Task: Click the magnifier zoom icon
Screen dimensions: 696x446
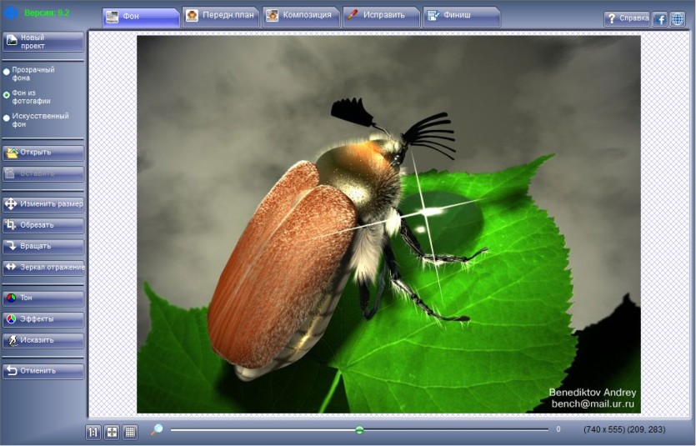Action: (x=157, y=429)
